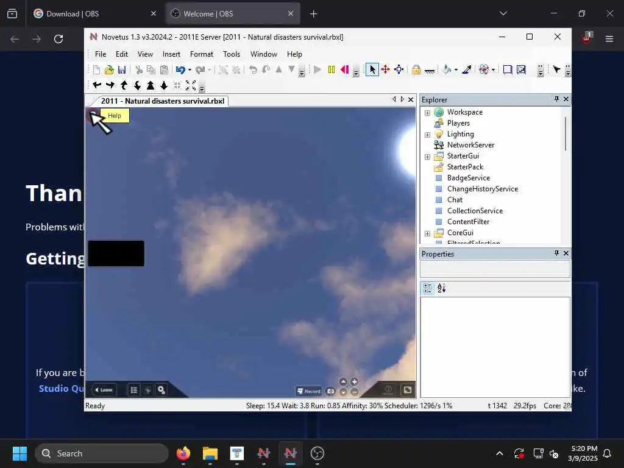Undo the last action with blue arrow
This screenshot has width=624, height=468.
180,70
